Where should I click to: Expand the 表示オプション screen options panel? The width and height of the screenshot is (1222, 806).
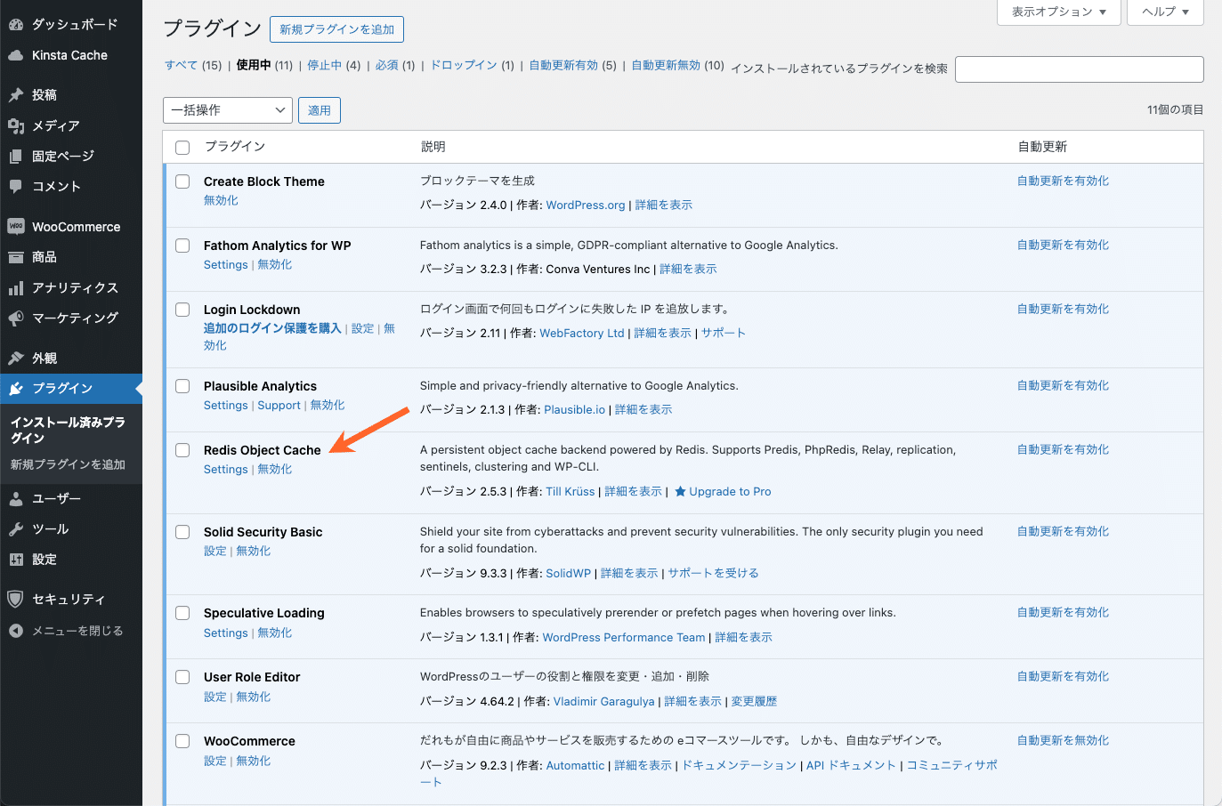1059,12
